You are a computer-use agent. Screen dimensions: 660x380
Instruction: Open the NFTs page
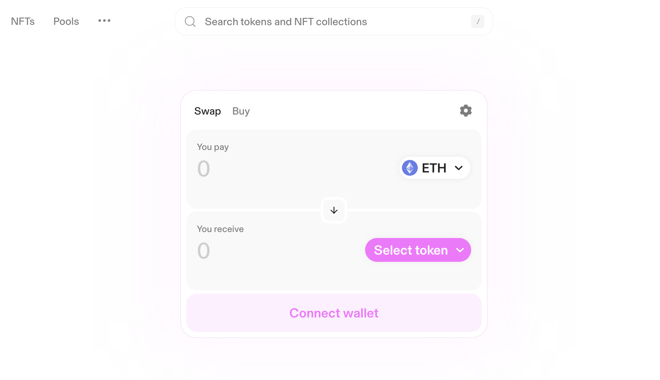pos(23,21)
